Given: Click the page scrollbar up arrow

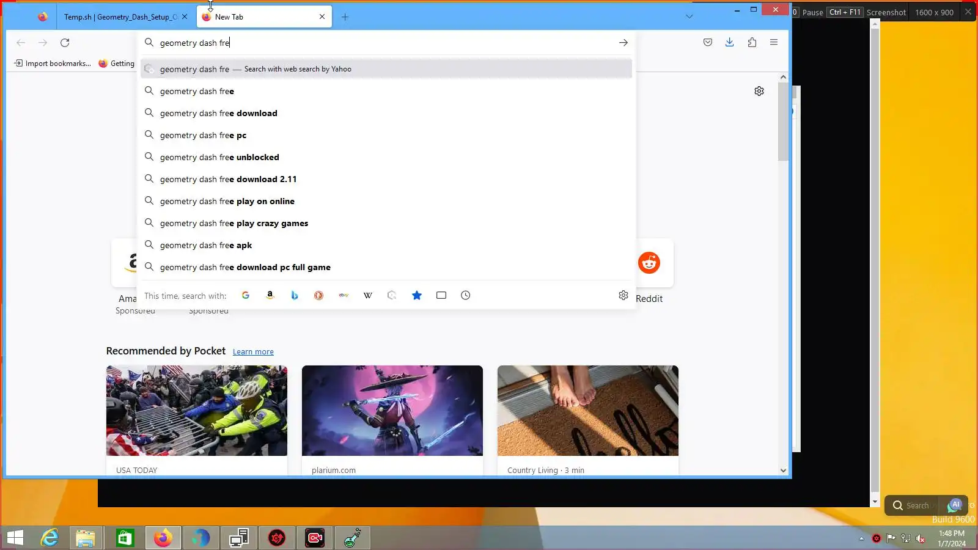Looking at the screenshot, I should point(783,77).
